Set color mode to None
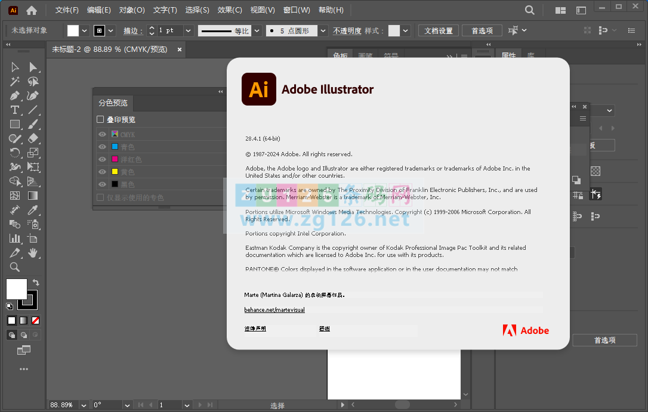Image resolution: width=648 pixels, height=412 pixels. click(36, 320)
